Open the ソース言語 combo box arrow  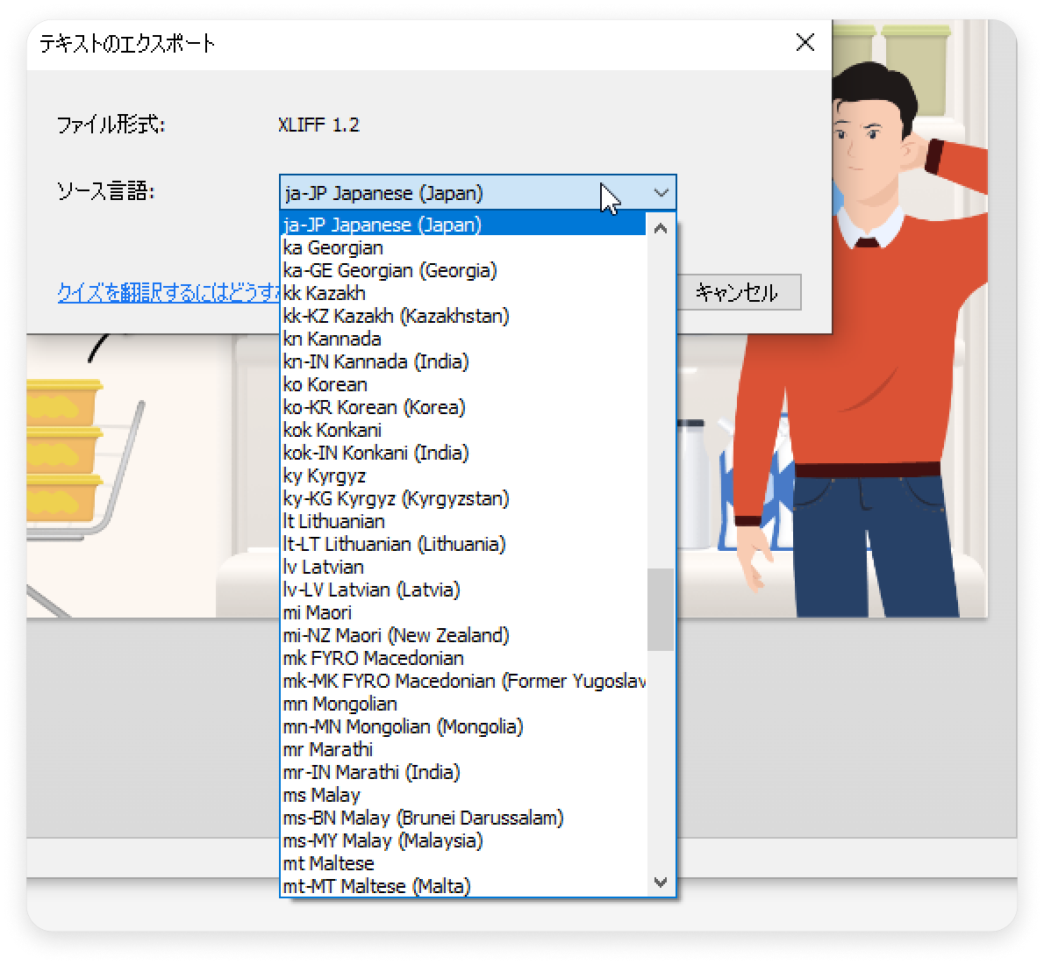coord(661,193)
